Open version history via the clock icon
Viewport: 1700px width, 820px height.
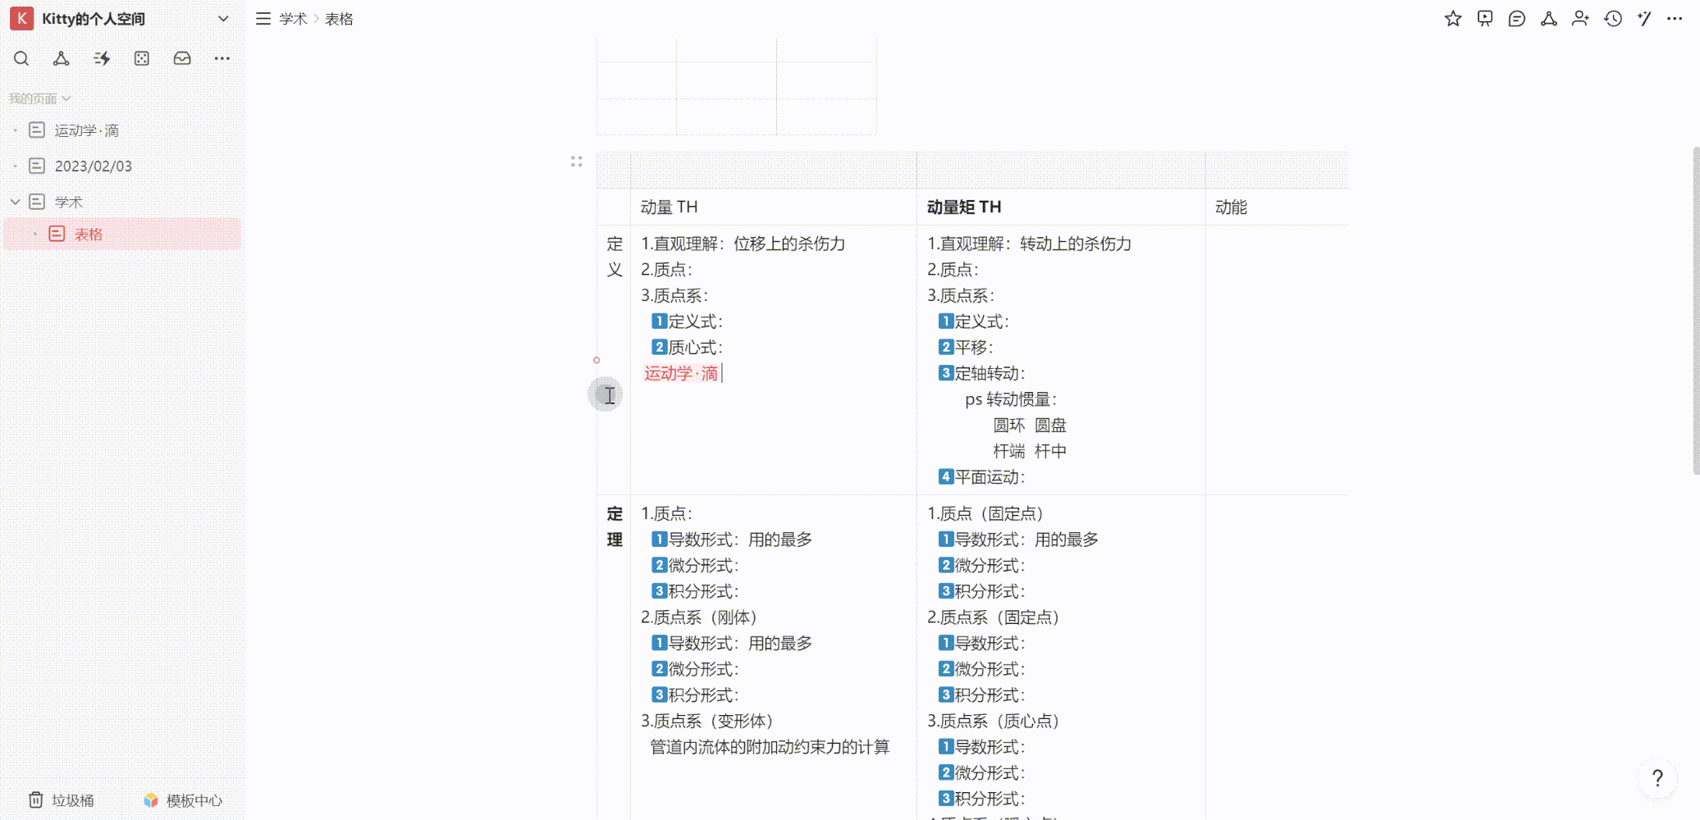click(1613, 18)
